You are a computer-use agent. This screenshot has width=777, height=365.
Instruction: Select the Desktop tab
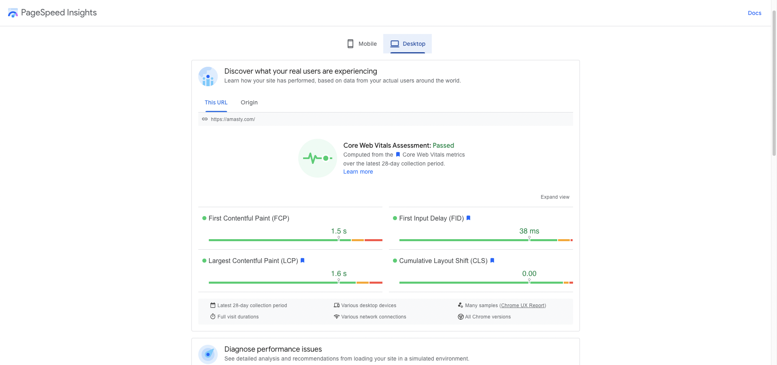[408, 44]
